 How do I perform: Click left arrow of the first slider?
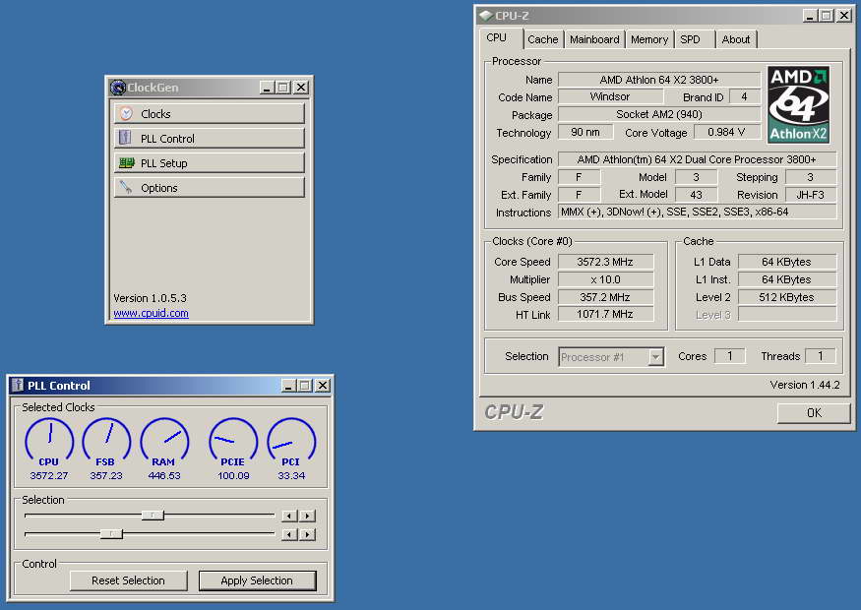(289, 516)
